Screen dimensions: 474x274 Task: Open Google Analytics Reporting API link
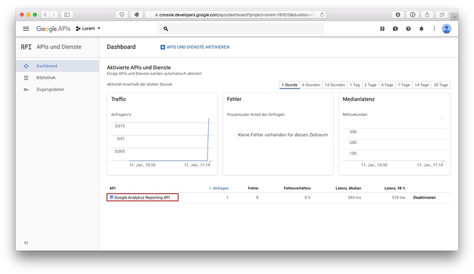142,197
